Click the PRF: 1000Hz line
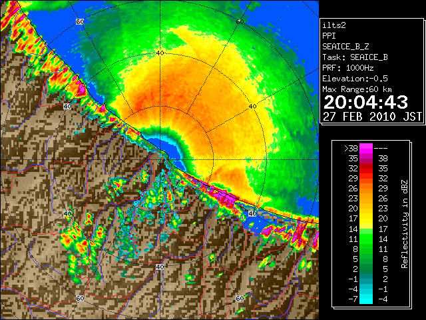The image size is (426, 320). coord(348,68)
